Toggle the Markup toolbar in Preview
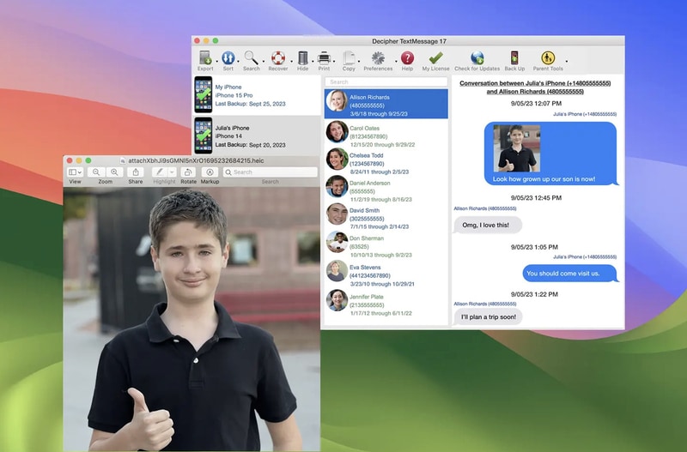The image size is (687, 452). point(210,172)
